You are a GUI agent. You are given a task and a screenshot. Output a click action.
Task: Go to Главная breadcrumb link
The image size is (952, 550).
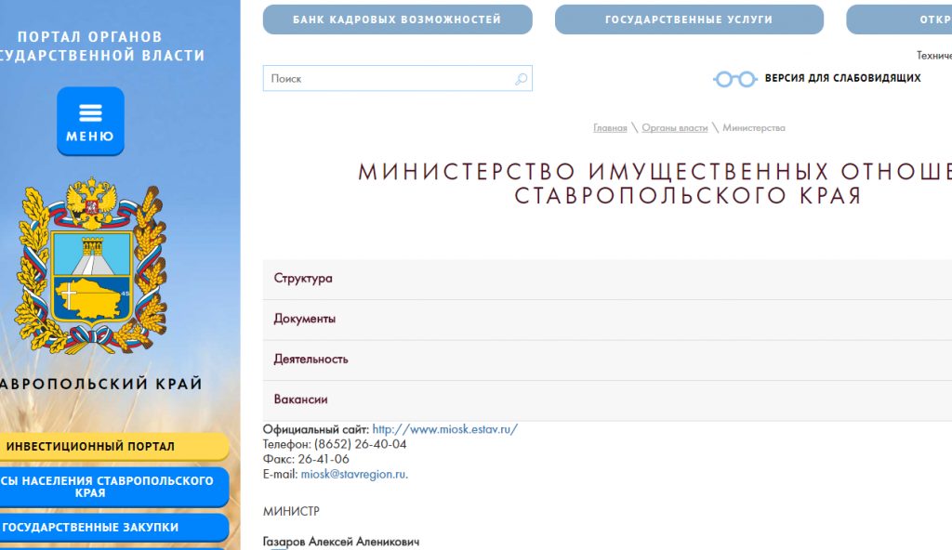(610, 128)
